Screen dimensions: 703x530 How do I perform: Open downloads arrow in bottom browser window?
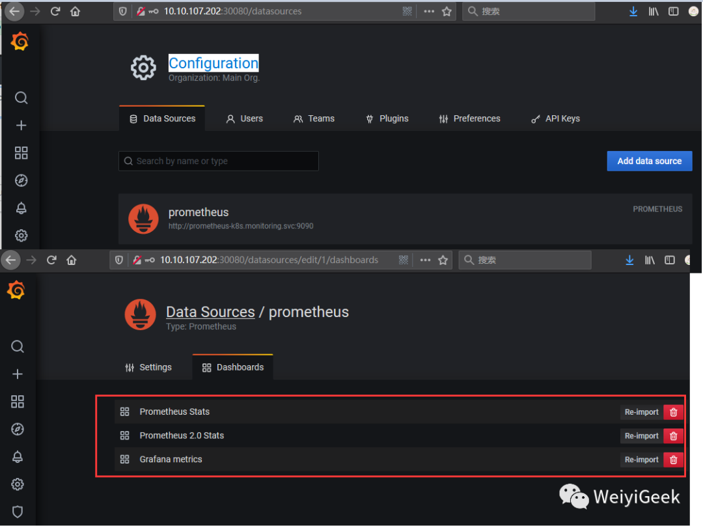coord(629,260)
